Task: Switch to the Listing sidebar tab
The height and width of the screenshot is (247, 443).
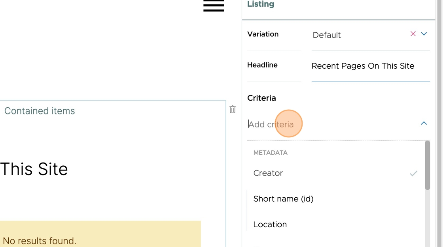Action: [x=261, y=4]
